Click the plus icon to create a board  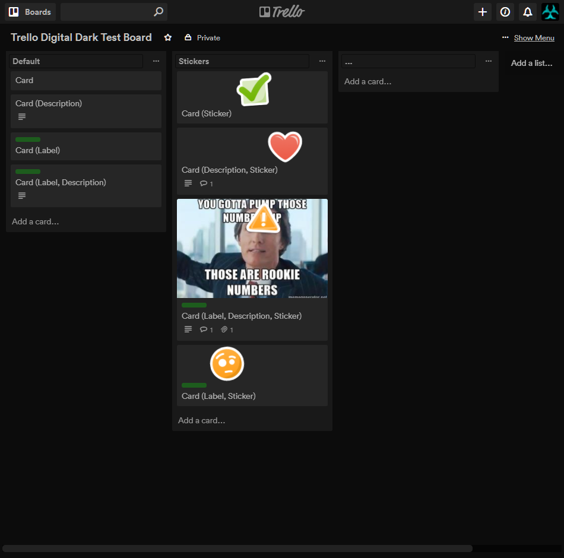click(x=482, y=11)
